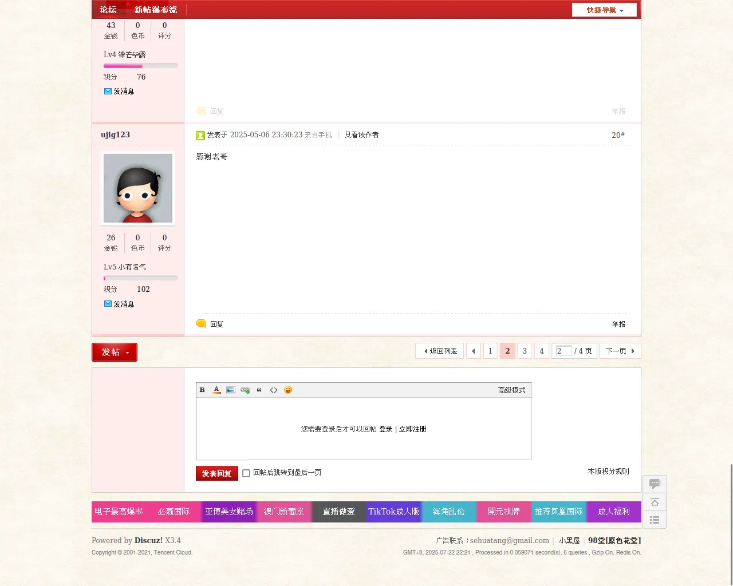This screenshot has width=733, height=586.
Task: Open the ujig123 username profile link
Action: pos(115,134)
